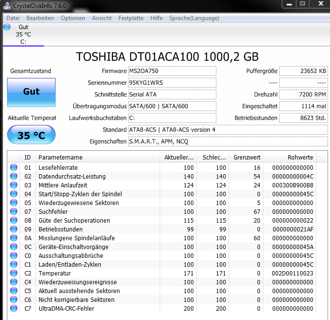
Task: Click the Eigenschaften field S.M.A.R.T., APM, NCQ
Action: coord(228,141)
